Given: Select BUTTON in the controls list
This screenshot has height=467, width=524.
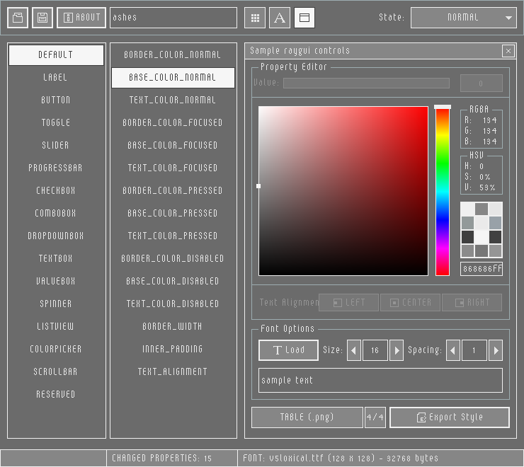Looking at the screenshot, I should click(x=56, y=100).
